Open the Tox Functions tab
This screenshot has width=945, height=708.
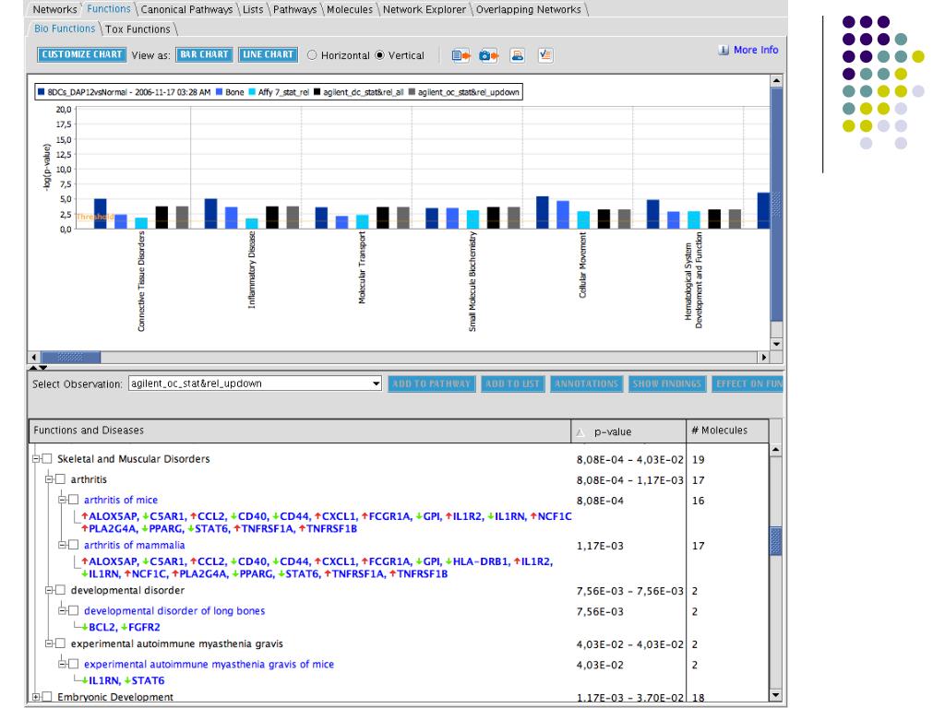click(138, 29)
